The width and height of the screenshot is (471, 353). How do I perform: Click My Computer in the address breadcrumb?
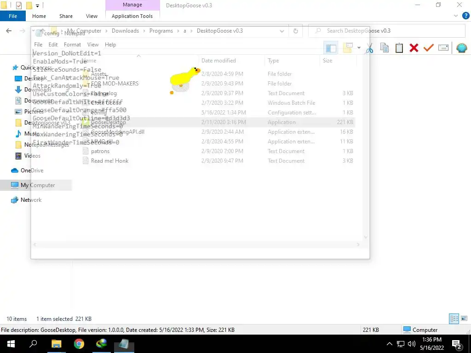pos(84,31)
